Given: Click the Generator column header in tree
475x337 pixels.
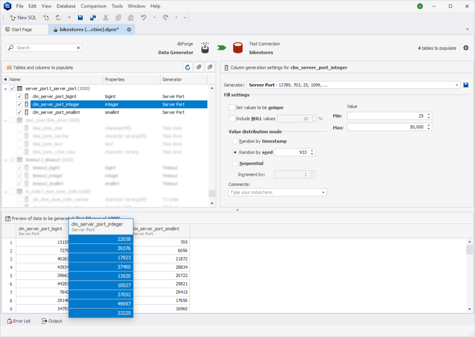Looking at the screenshot, I should click(184, 80).
